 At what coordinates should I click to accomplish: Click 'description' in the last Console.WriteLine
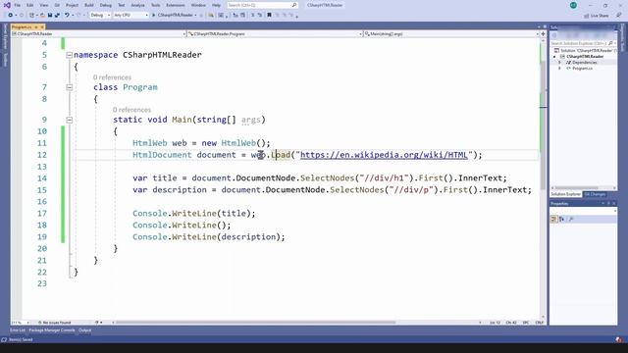tap(248, 237)
